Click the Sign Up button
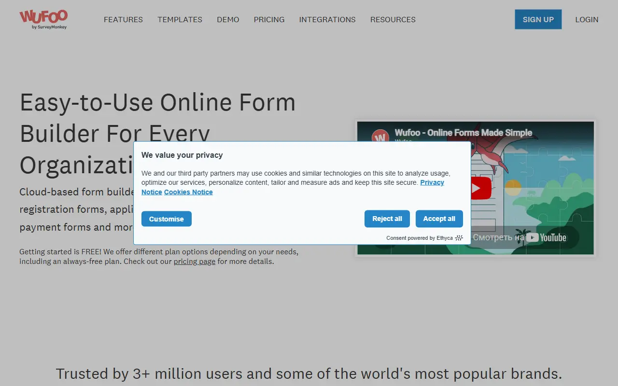Image resolution: width=618 pixels, height=386 pixels. coord(538,19)
